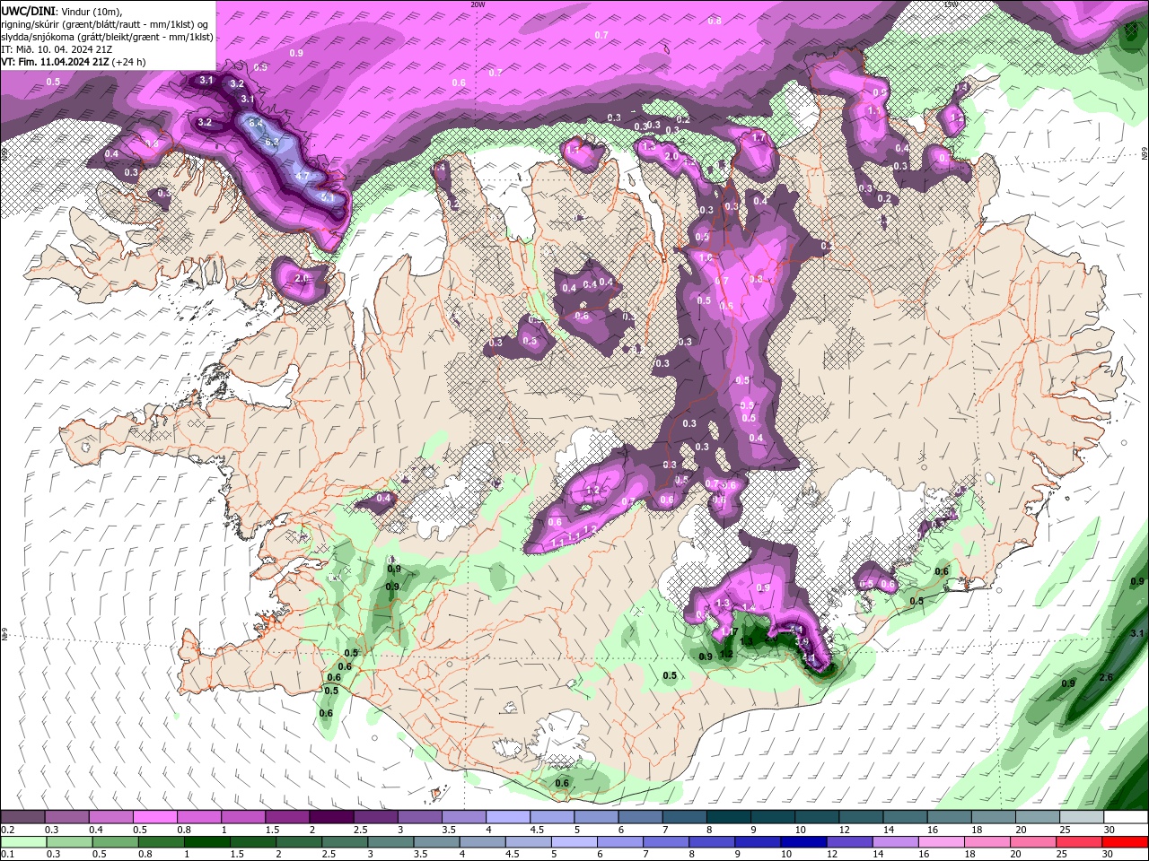The height and width of the screenshot is (861, 1149).
Task: Click the 'slydda/snjókoma' legend description line
Action: pos(108,37)
